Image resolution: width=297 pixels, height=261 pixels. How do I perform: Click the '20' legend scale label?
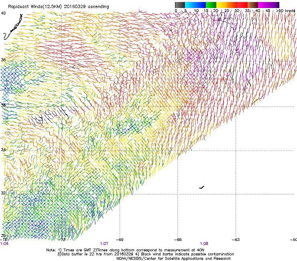(216, 10)
